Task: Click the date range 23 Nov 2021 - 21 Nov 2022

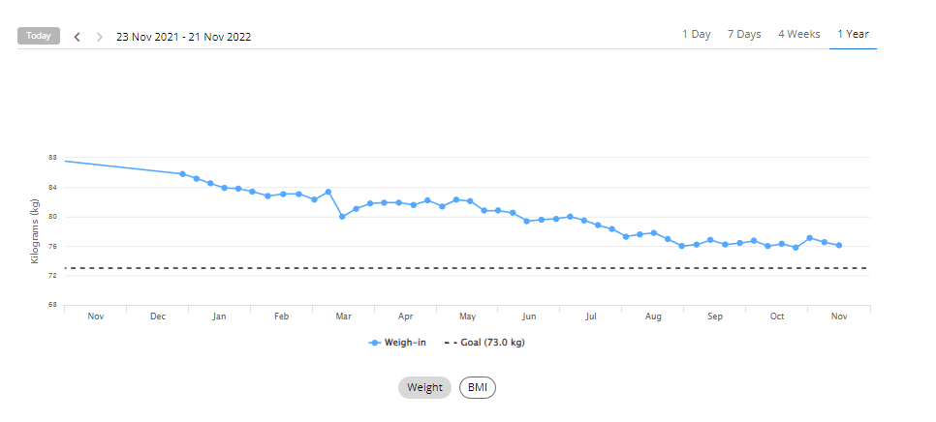Action: tap(183, 37)
